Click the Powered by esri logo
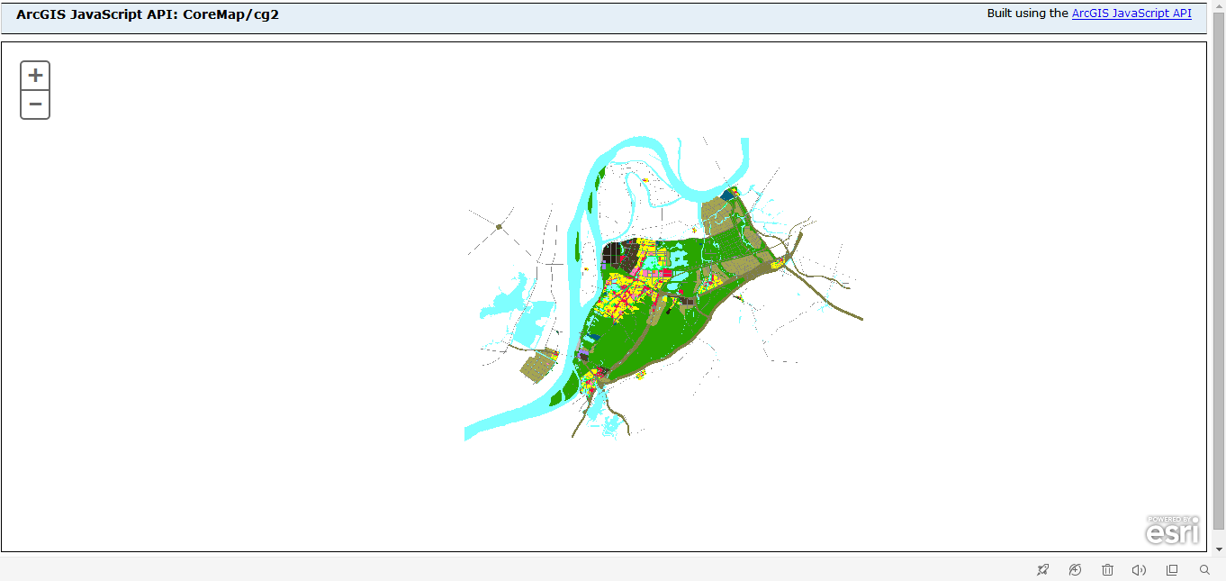Image resolution: width=1226 pixels, height=581 pixels. (1172, 531)
